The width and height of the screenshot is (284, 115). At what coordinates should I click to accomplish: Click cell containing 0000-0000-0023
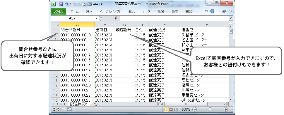coord(77,100)
